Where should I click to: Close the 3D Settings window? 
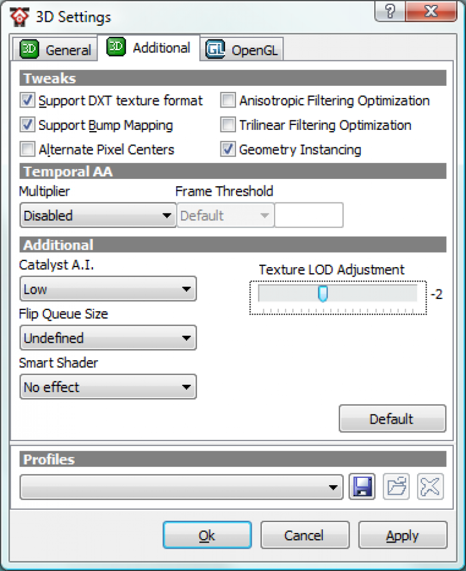[x=431, y=11]
